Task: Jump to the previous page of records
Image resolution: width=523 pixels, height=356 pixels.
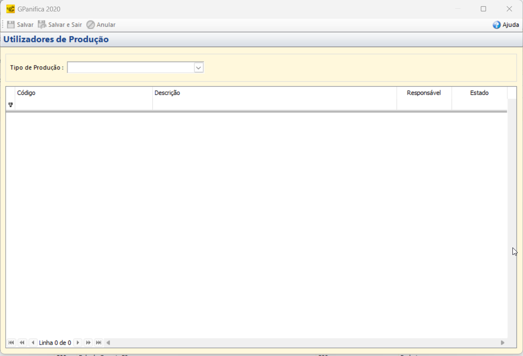Action: pyautogui.click(x=22, y=342)
